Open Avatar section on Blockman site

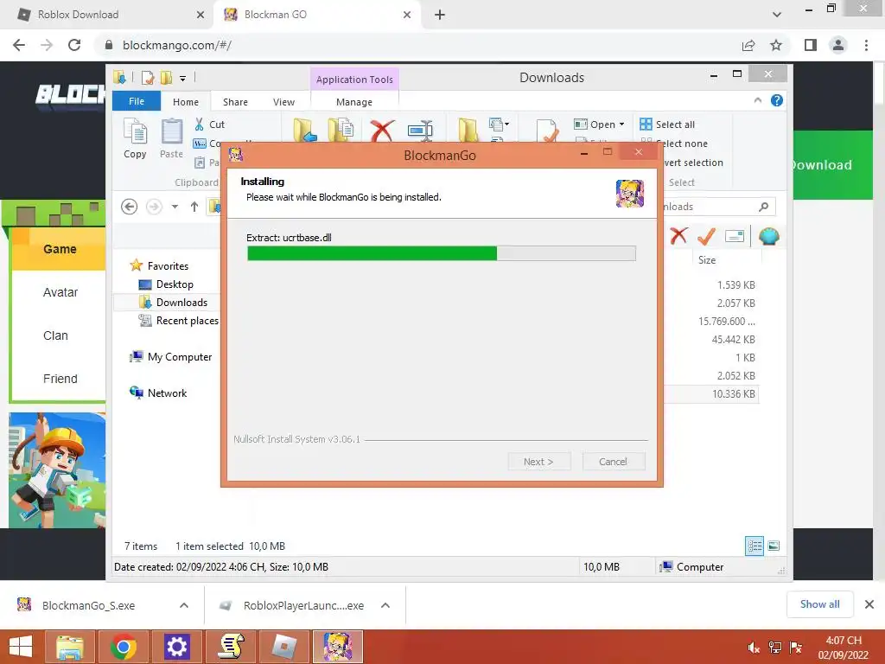coord(60,292)
